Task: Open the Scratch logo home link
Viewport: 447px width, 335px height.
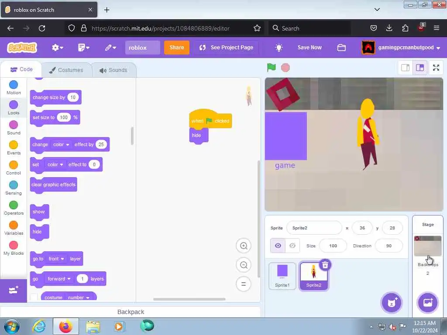Action: tap(22, 48)
